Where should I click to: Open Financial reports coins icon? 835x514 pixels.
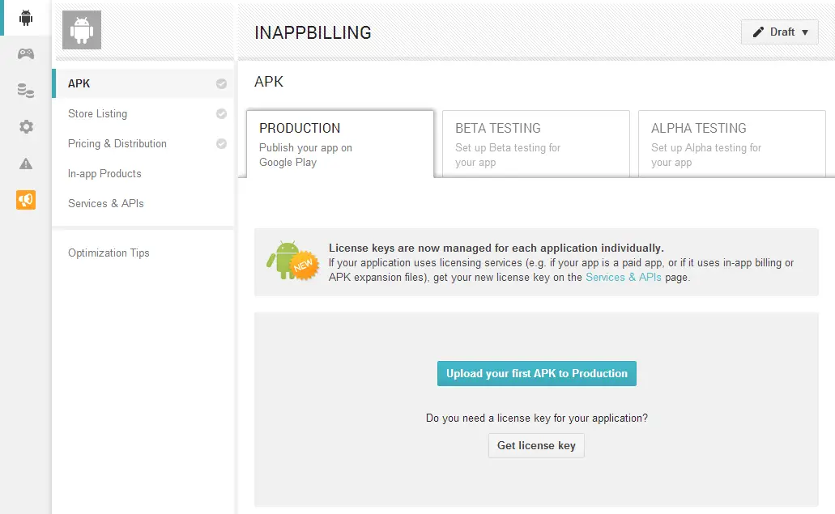[x=26, y=91]
